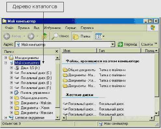Expand Документы - Женя tree node
Image resolution: width=161 pixels, height=129 pixels.
point(11,108)
